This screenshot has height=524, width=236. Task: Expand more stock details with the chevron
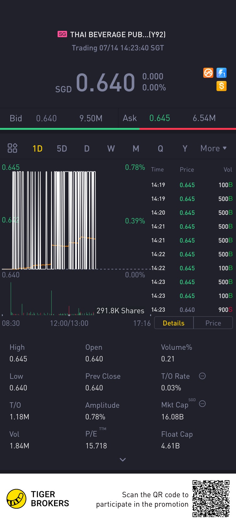[x=123, y=459]
